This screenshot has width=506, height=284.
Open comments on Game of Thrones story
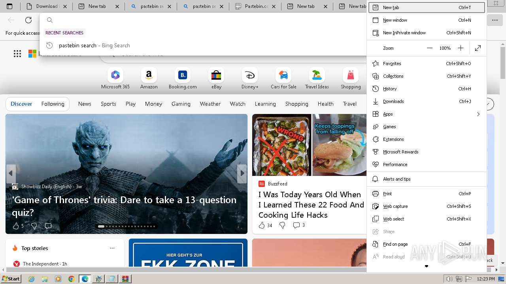48,226
